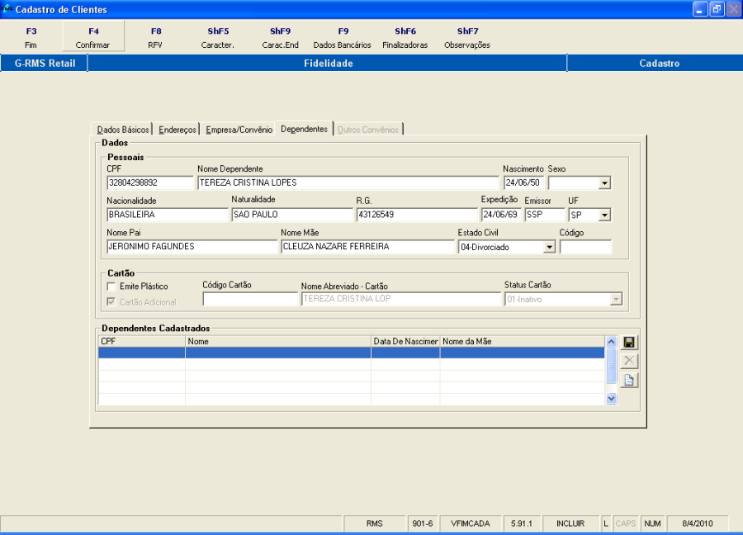The width and height of the screenshot is (743, 535).
Task: Expand the UF state dropdown
Action: [x=604, y=215]
